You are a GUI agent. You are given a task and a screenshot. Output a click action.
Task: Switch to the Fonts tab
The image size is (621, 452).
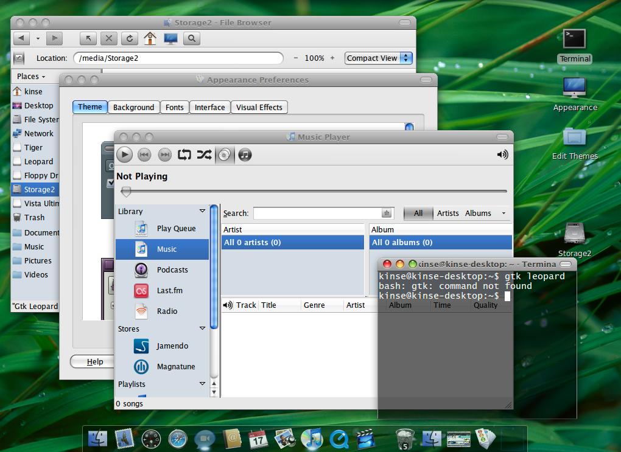(175, 107)
